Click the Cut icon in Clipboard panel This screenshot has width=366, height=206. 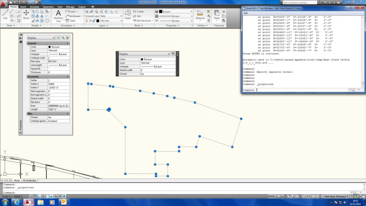click(x=224, y=11)
